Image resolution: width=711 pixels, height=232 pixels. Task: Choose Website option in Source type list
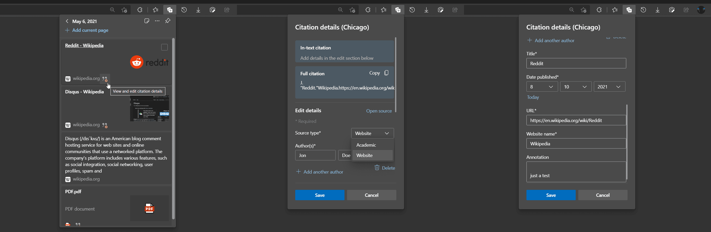(x=372, y=155)
